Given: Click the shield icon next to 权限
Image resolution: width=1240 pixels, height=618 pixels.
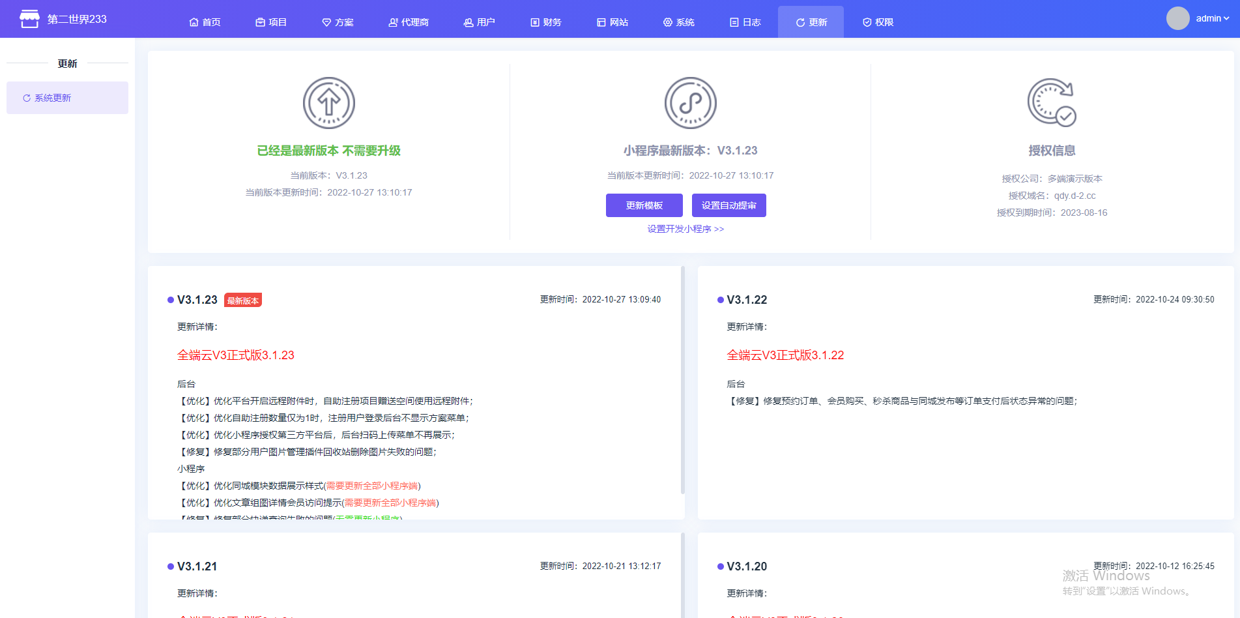Looking at the screenshot, I should point(867,22).
